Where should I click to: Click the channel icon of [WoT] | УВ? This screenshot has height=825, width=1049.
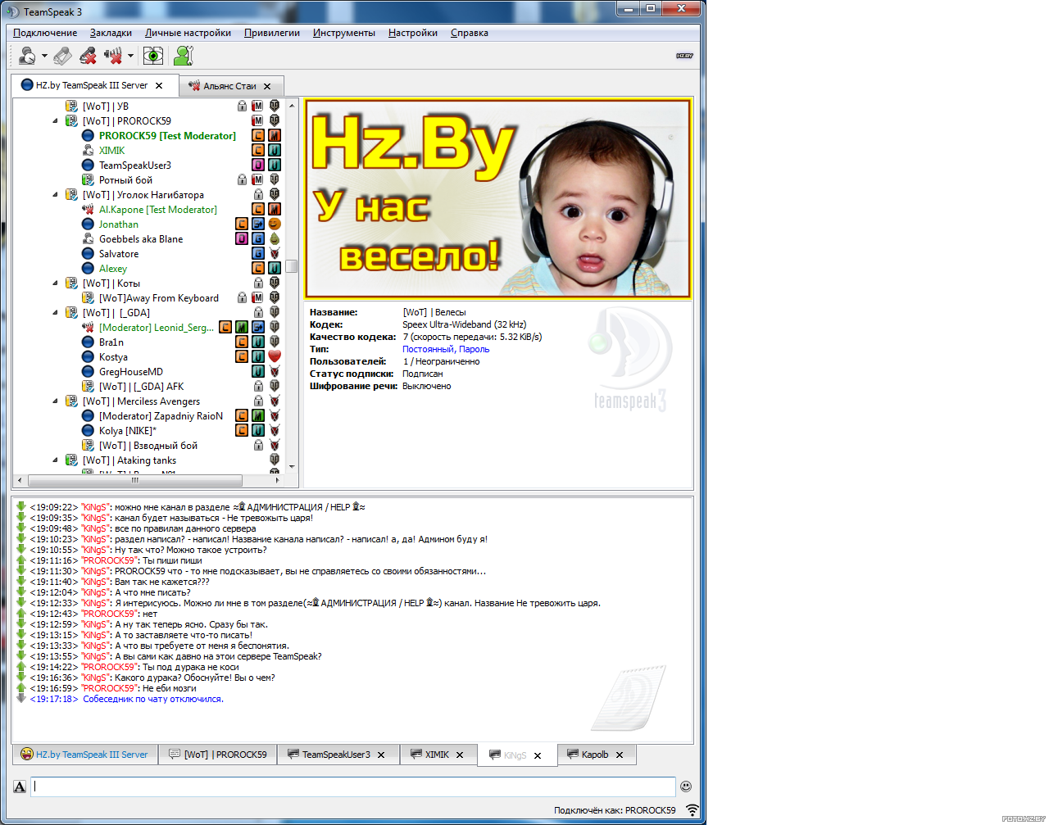click(x=71, y=107)
